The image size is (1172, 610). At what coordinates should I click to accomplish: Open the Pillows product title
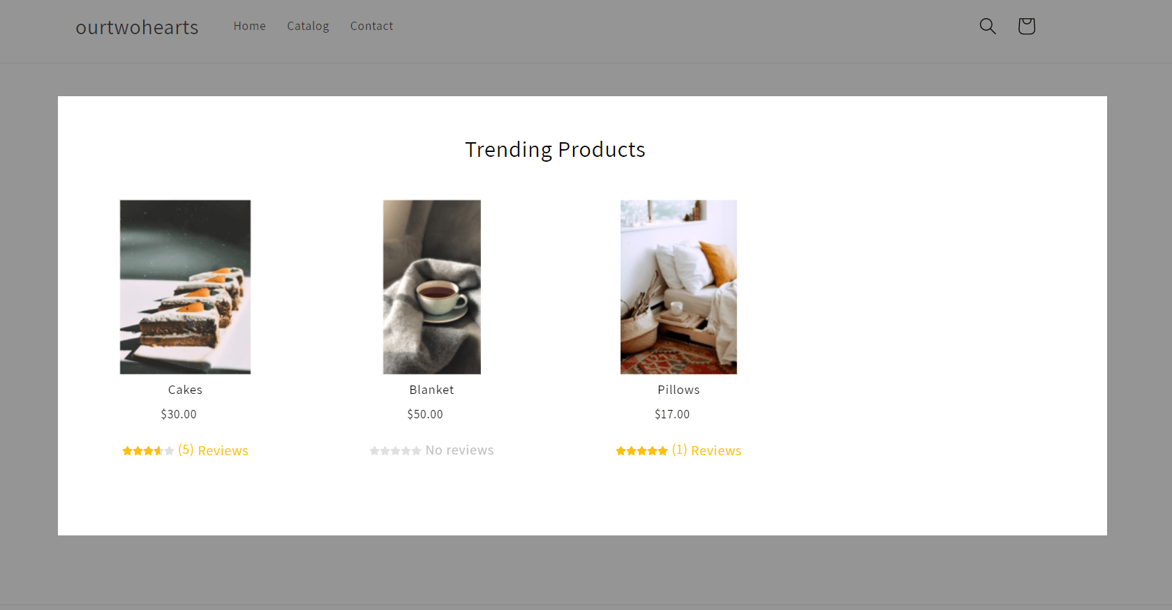coord(678,390)
